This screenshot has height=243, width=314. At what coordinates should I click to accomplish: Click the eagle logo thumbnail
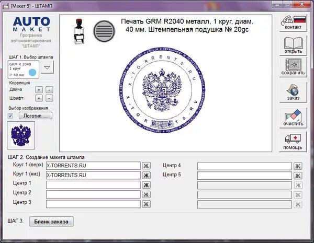point(21,135)
